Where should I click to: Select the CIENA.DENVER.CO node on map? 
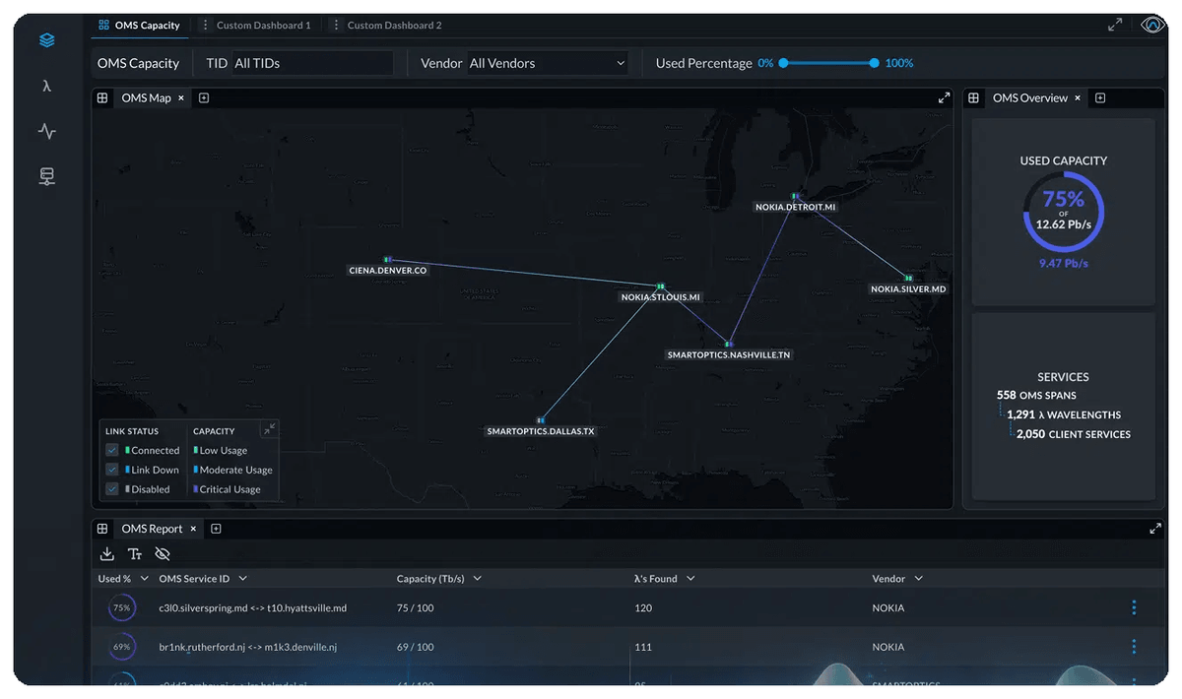388,259
